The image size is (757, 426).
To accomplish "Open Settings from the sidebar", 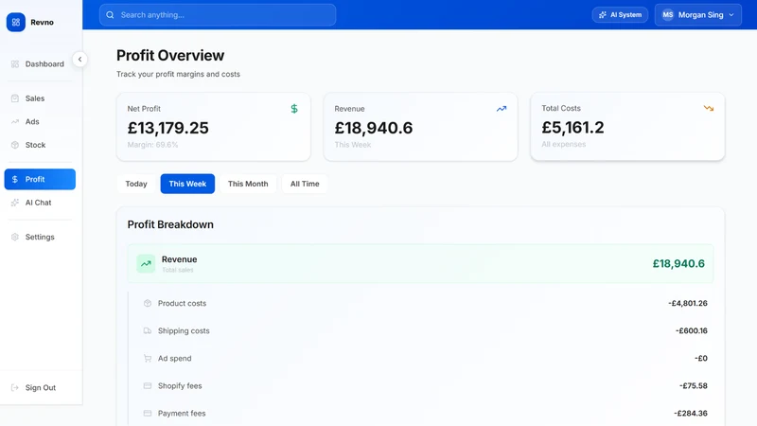I will (40, 237).
